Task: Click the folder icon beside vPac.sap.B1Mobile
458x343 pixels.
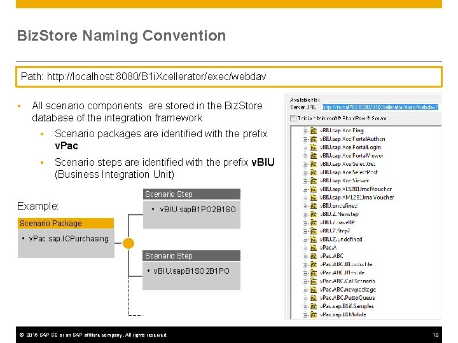Action: pos(314,314)
